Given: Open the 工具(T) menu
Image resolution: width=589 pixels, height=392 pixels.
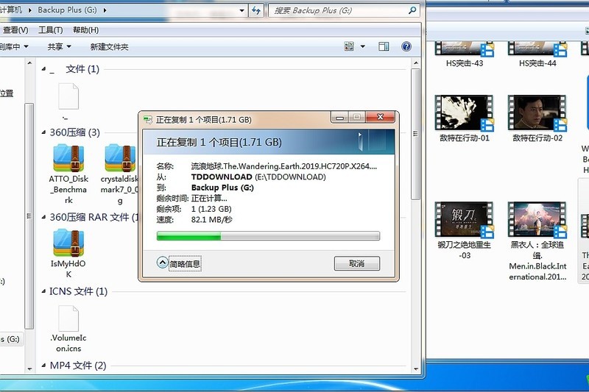Looking at the screenshot, I should click(50, 30).
